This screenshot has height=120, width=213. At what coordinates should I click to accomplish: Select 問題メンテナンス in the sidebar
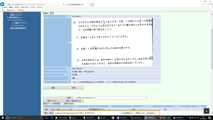(x=16, y=15)
